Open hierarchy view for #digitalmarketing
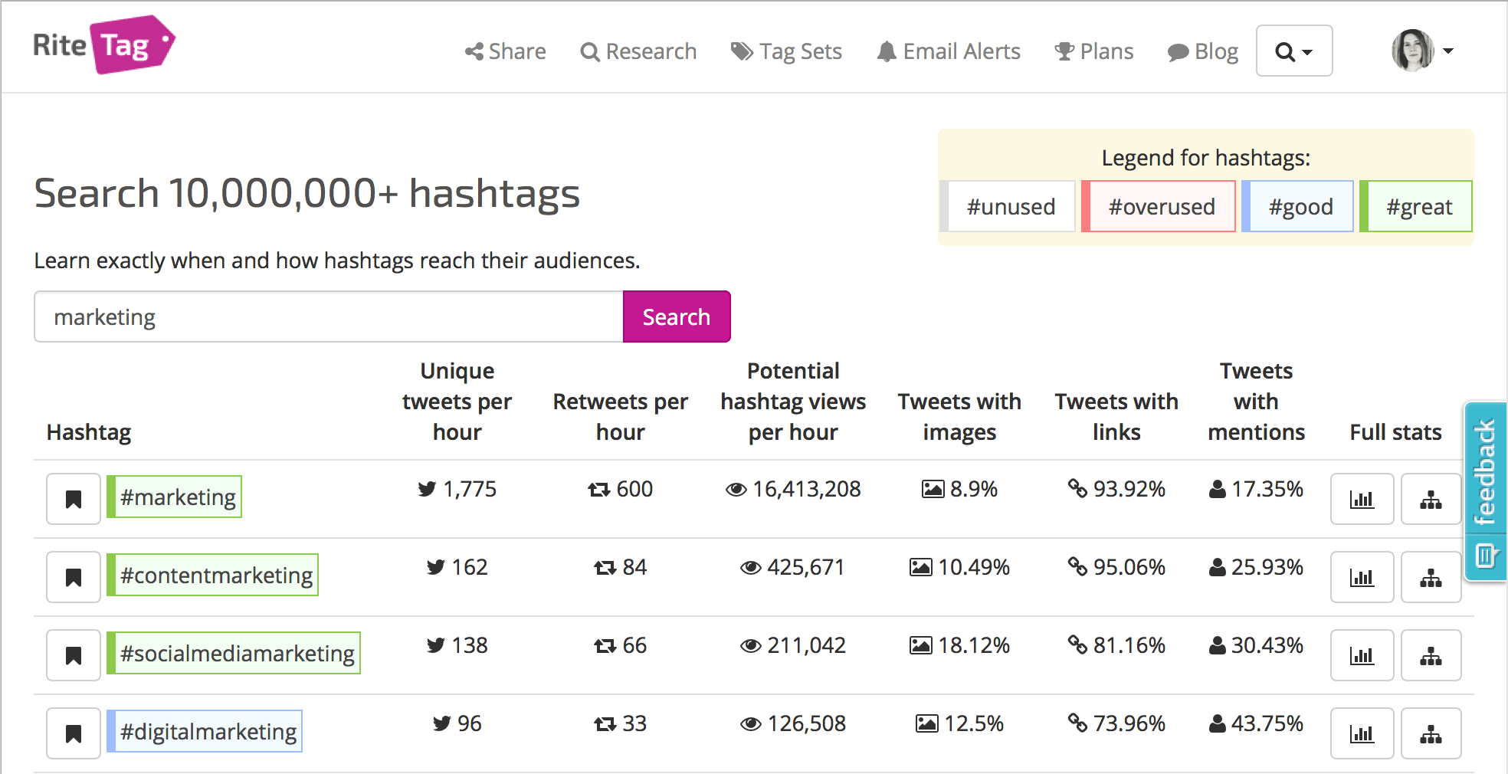This screenshot has width=1508, height=774. click(1431, 734)
